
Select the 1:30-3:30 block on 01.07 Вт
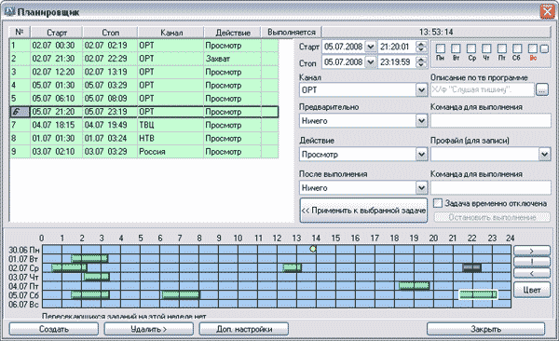click(x=89, y=258)
